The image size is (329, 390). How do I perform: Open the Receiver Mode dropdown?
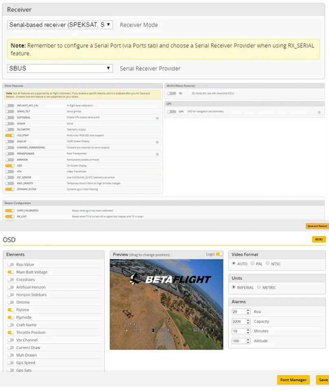pos(60,25)
